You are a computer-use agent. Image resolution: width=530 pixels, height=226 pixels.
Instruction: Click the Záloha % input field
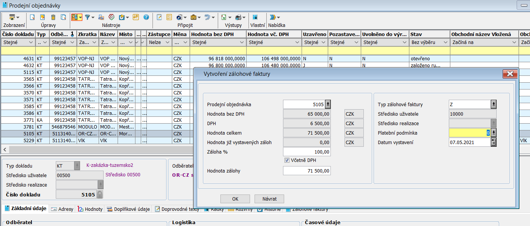pos(307,152)
